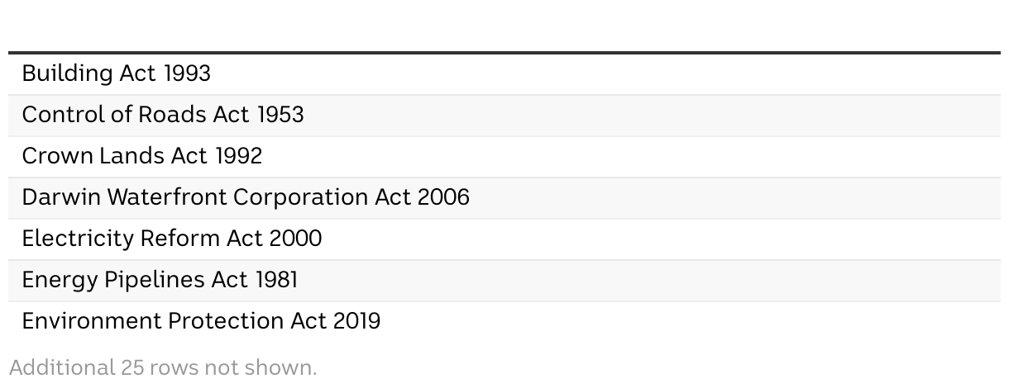Click the year 1993 in Building Act

point(187,73)
